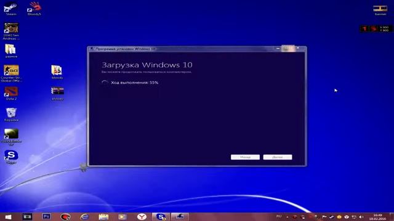Minimize the Windows 10 setup window
The image size is (394, 221).
tap(278, 48)
